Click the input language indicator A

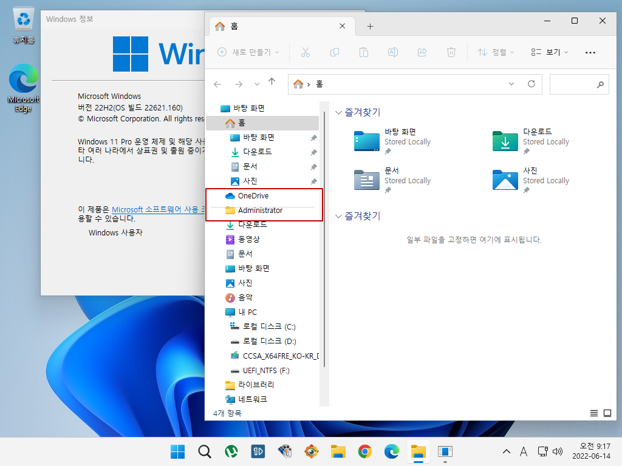[524, 451]
